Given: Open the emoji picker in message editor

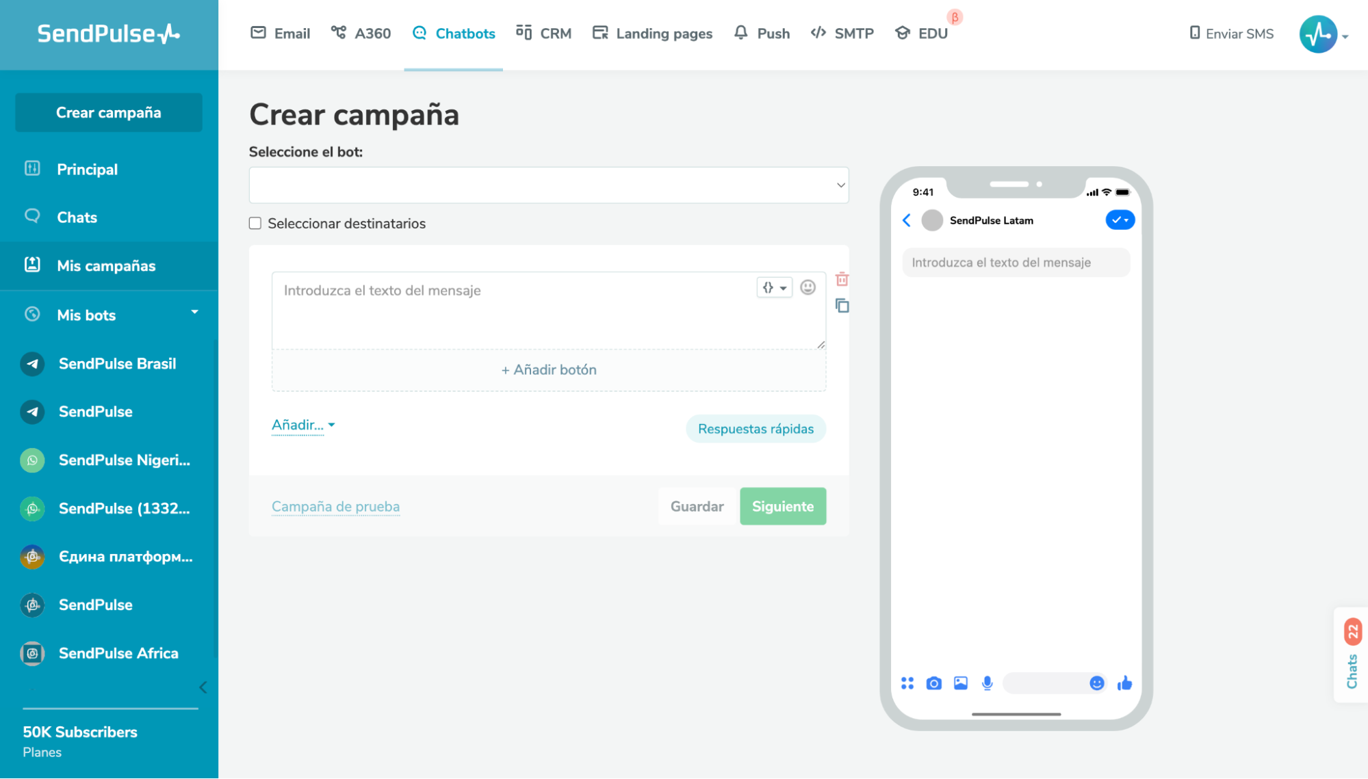Looking at the screenshot, I should pyautogui.click(x=808, y=288).
